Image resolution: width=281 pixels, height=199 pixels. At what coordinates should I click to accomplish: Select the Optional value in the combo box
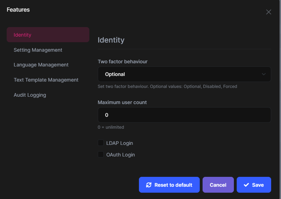[x=115, y=74]
